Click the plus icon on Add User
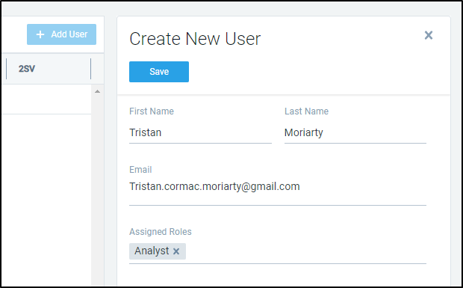Screen dimensions: 463x288 click(x=40, y=34)
